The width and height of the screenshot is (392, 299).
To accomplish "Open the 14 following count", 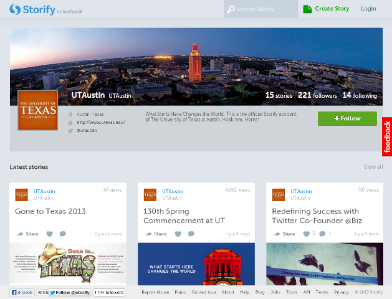I will point(360,95).
